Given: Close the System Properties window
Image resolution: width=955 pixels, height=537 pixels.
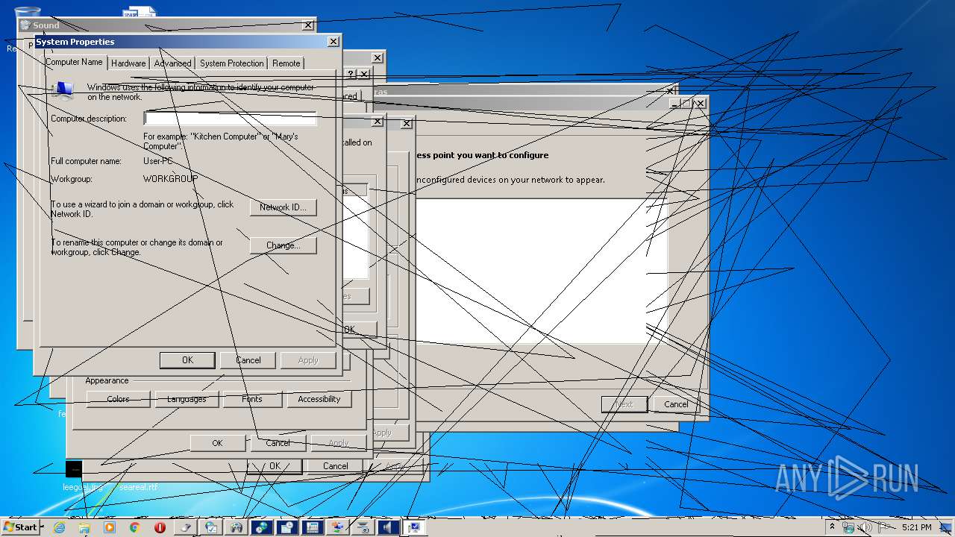Looking at the screenshot, I should (333, 42).
